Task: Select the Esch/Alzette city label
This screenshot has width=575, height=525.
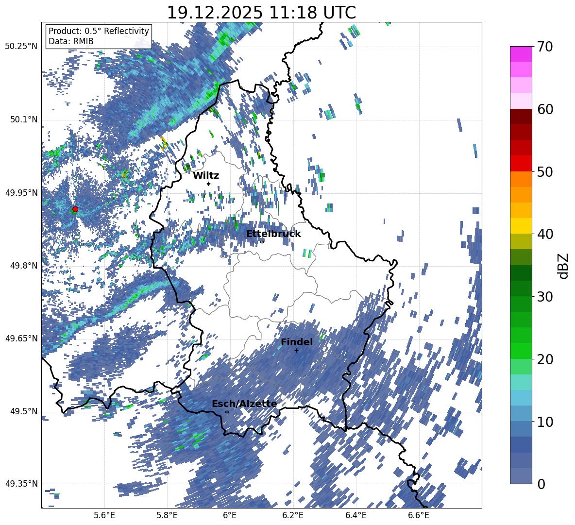Action: pyautogui.click(x=244, y=404)
